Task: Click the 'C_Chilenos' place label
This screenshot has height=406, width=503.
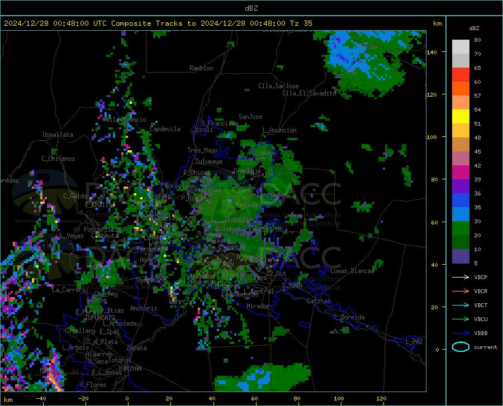Action: [58, 158]
